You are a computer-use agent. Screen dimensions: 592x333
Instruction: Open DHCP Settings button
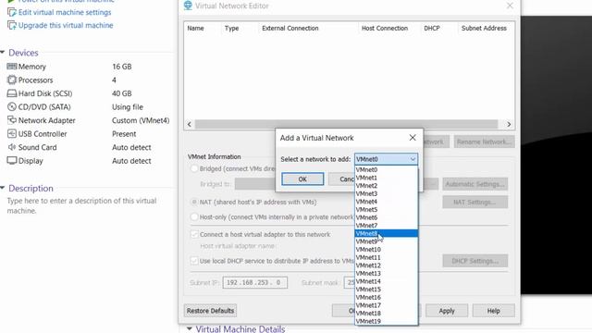[x=475, y=261]
